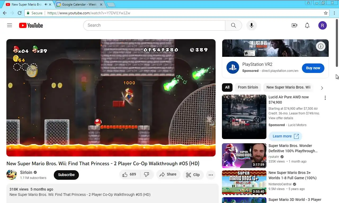Mute the YouTube tab via the speaker icon

pyautogui.click(x=46, y=4)
